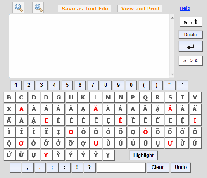Click the number 5 key
The height and width of the screenshot is (178, 207).
click(x=67, y=85)
